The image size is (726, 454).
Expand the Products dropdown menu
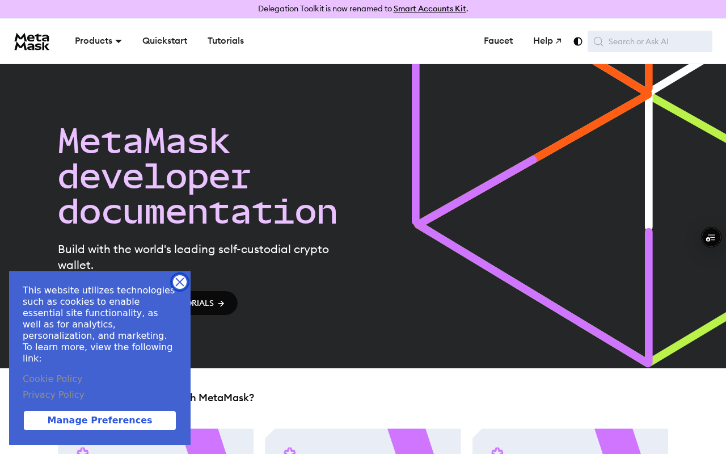pos(98,41)
